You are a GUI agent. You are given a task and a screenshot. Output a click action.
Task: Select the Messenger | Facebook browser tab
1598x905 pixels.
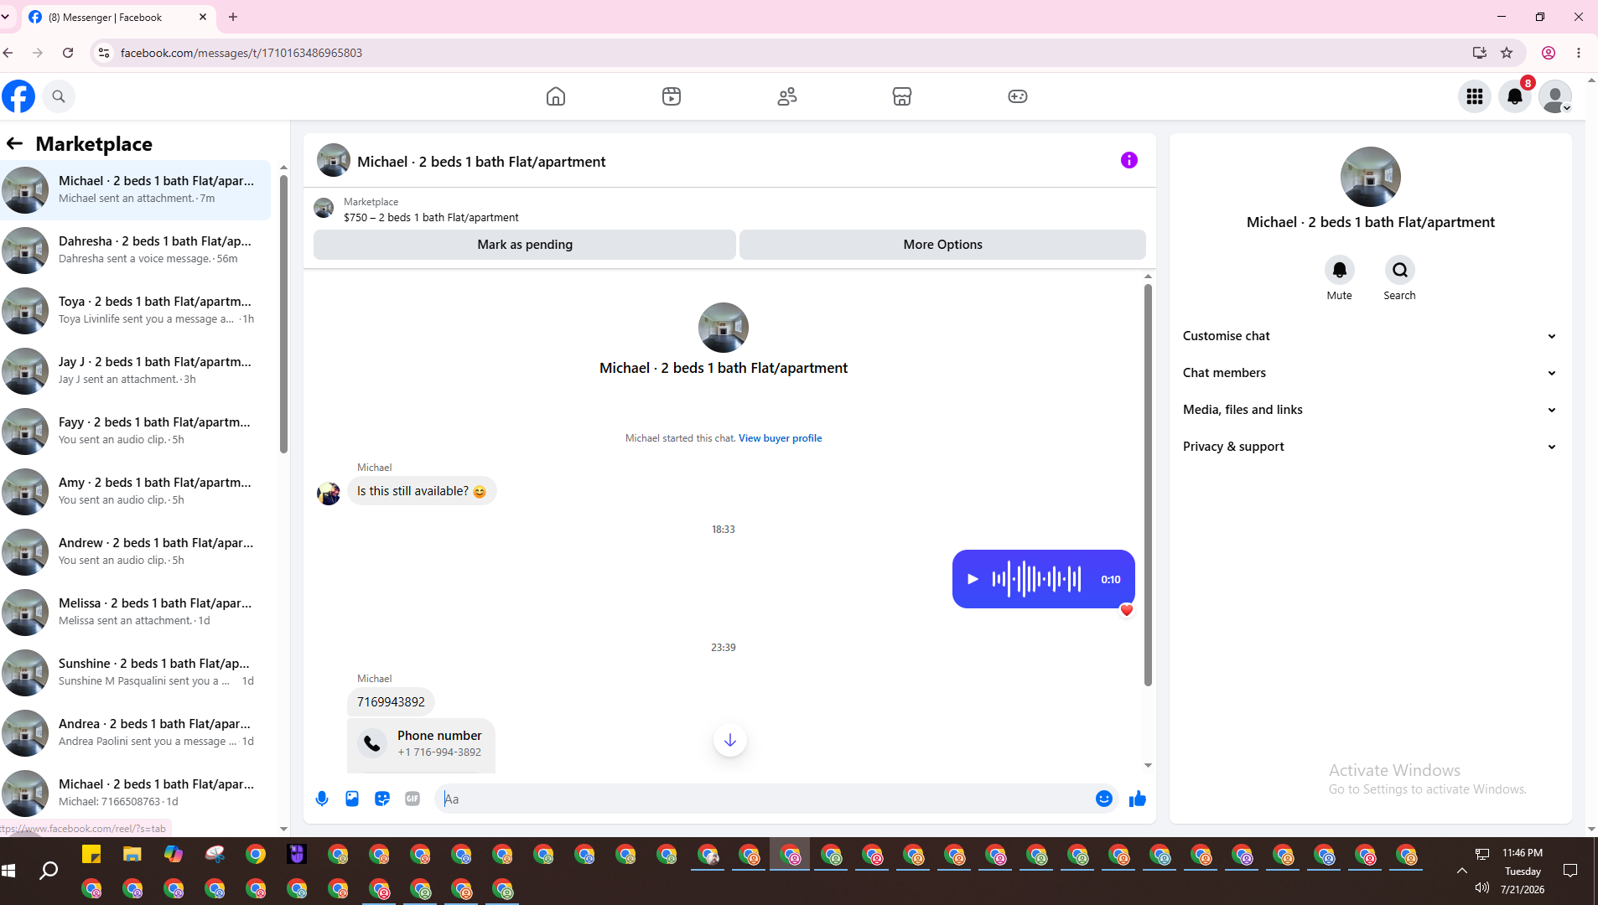point(117,17)
